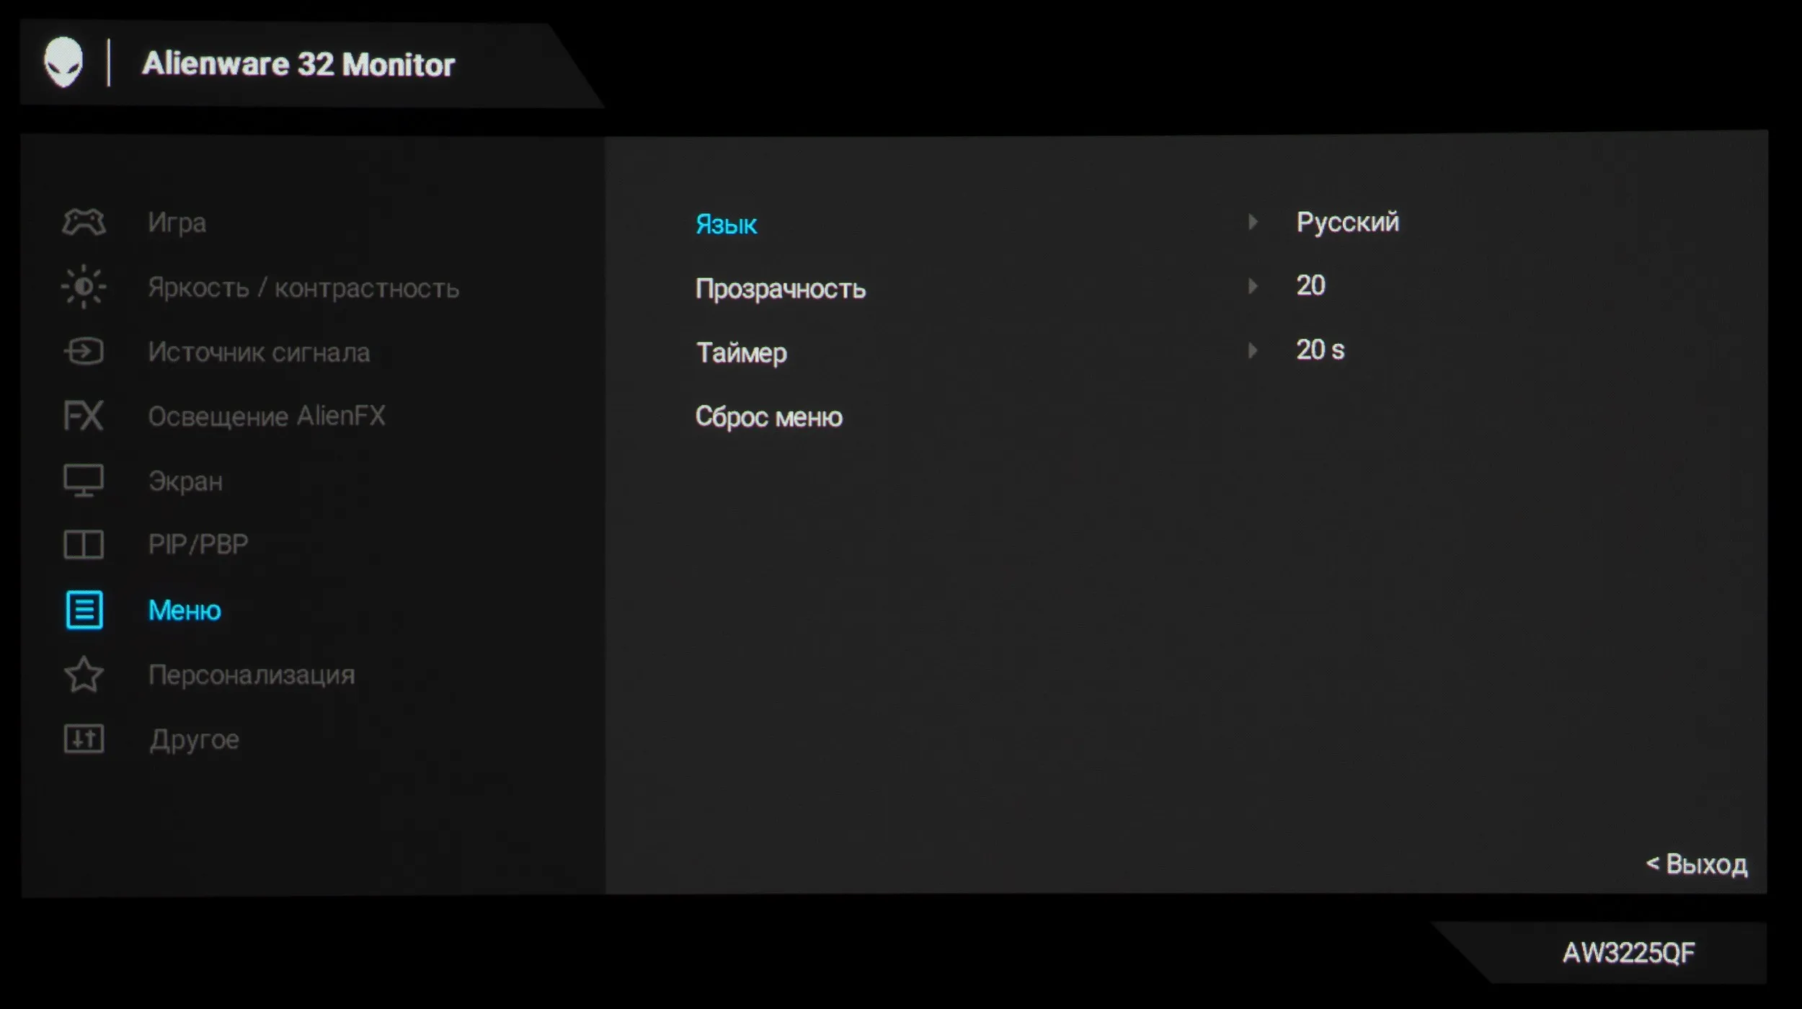Click the Русский language value

pyautogui.click(x=1347, y=222)
